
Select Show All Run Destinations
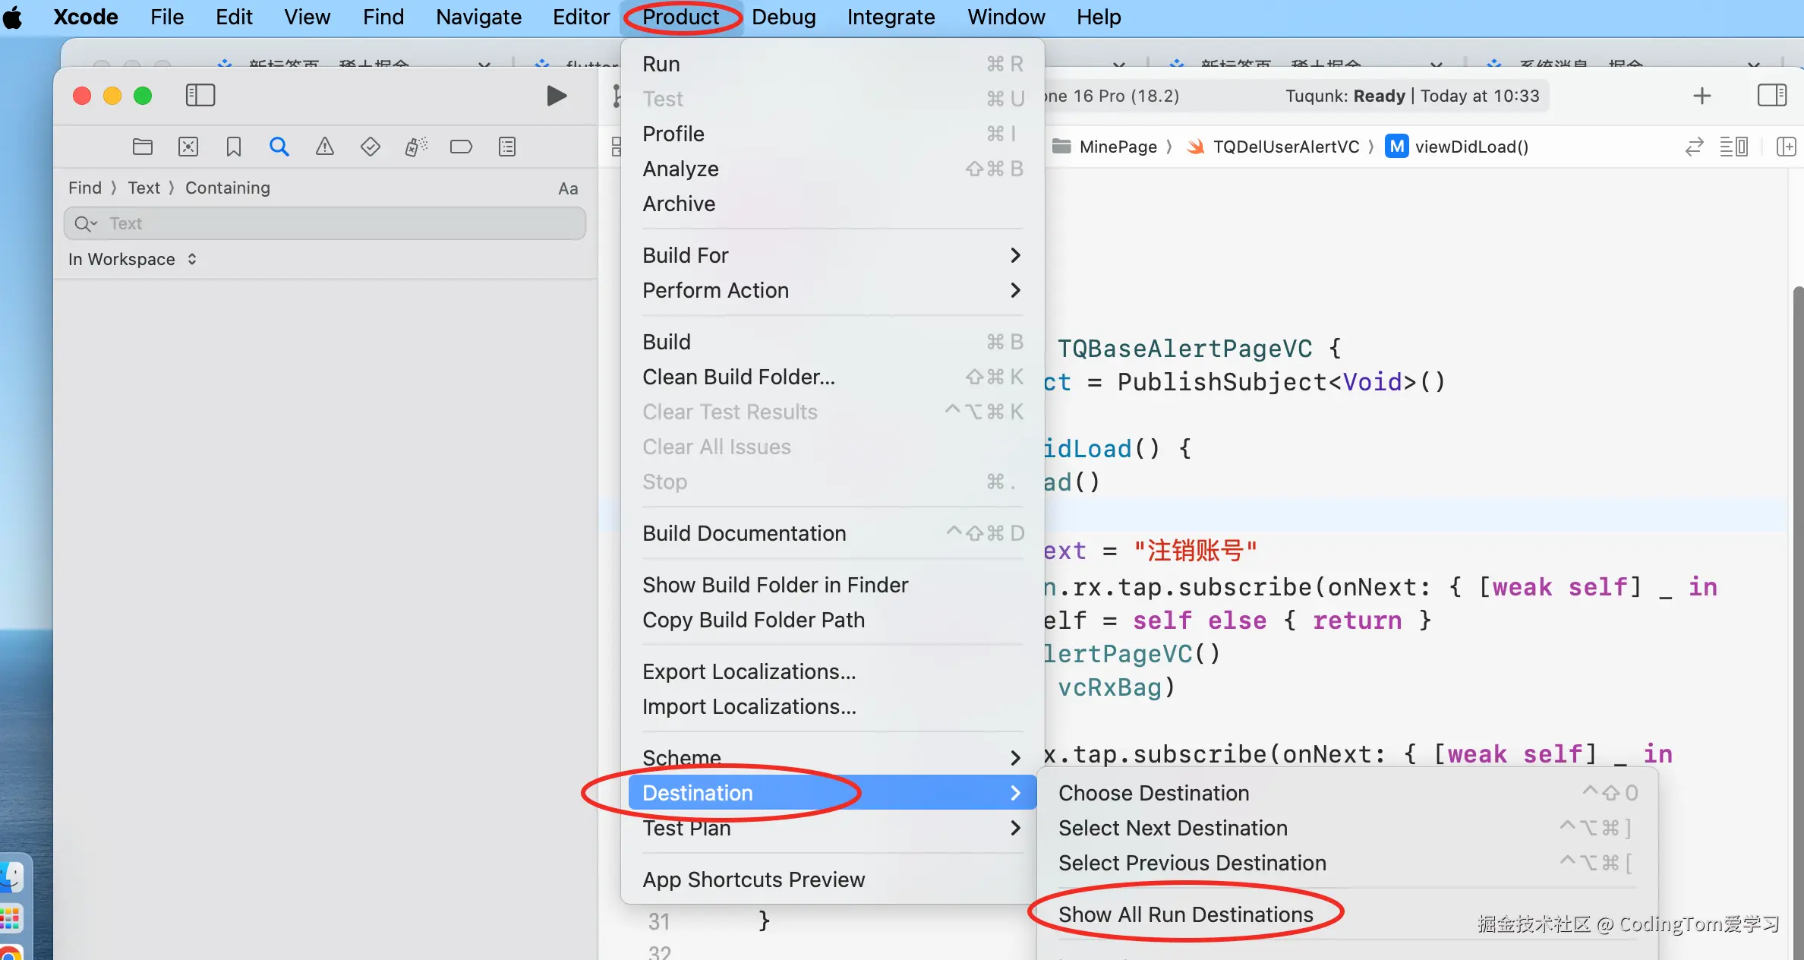(1185, 914)
